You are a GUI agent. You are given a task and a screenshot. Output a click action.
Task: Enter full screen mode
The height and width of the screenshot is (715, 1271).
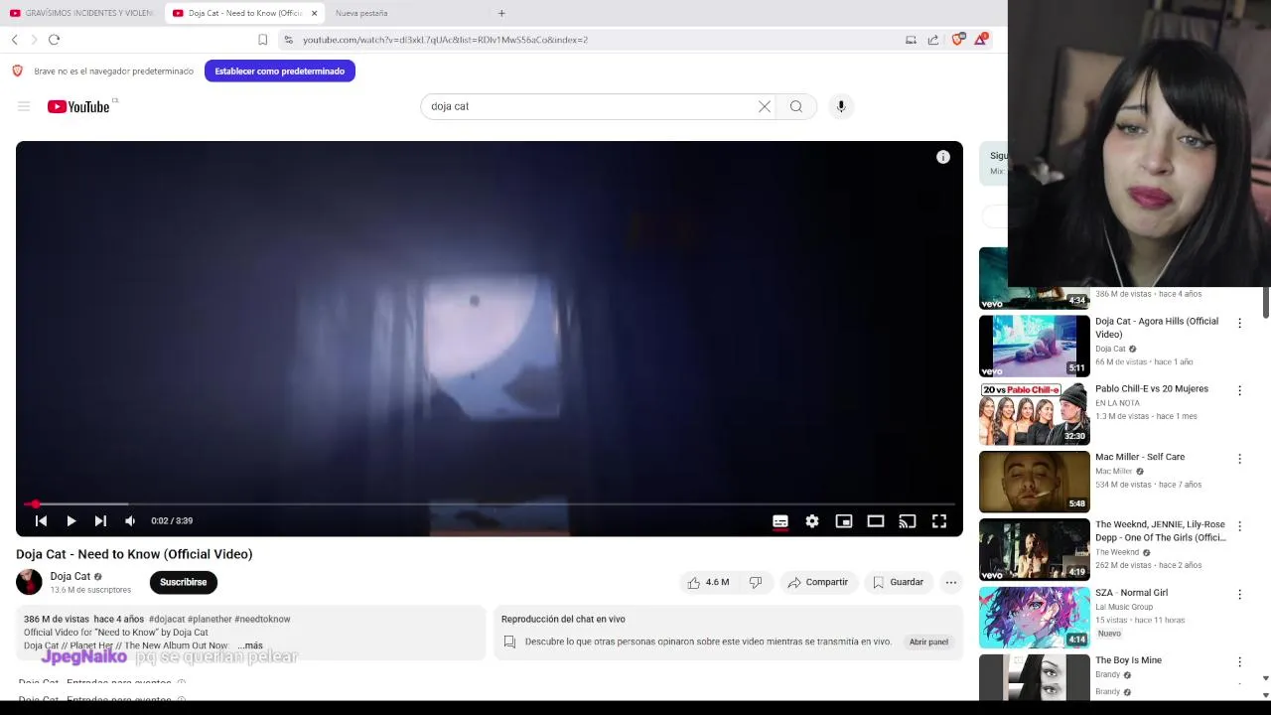pyautogui.click(x=939, y=521)
